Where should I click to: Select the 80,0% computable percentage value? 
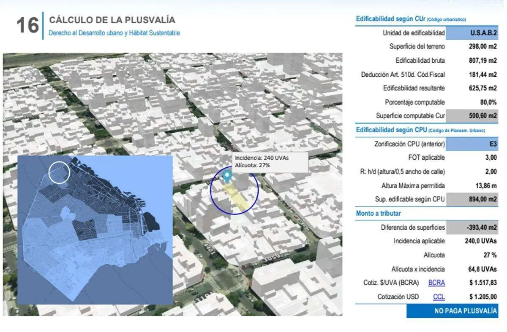(488, 102)
